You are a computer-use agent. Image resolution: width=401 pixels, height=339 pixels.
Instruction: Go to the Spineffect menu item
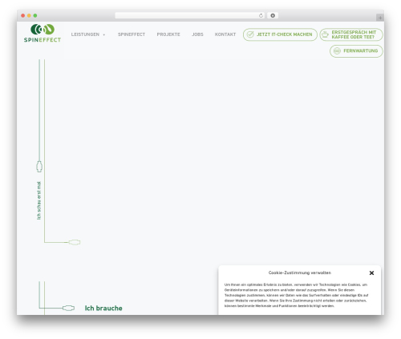coord(132,34)
